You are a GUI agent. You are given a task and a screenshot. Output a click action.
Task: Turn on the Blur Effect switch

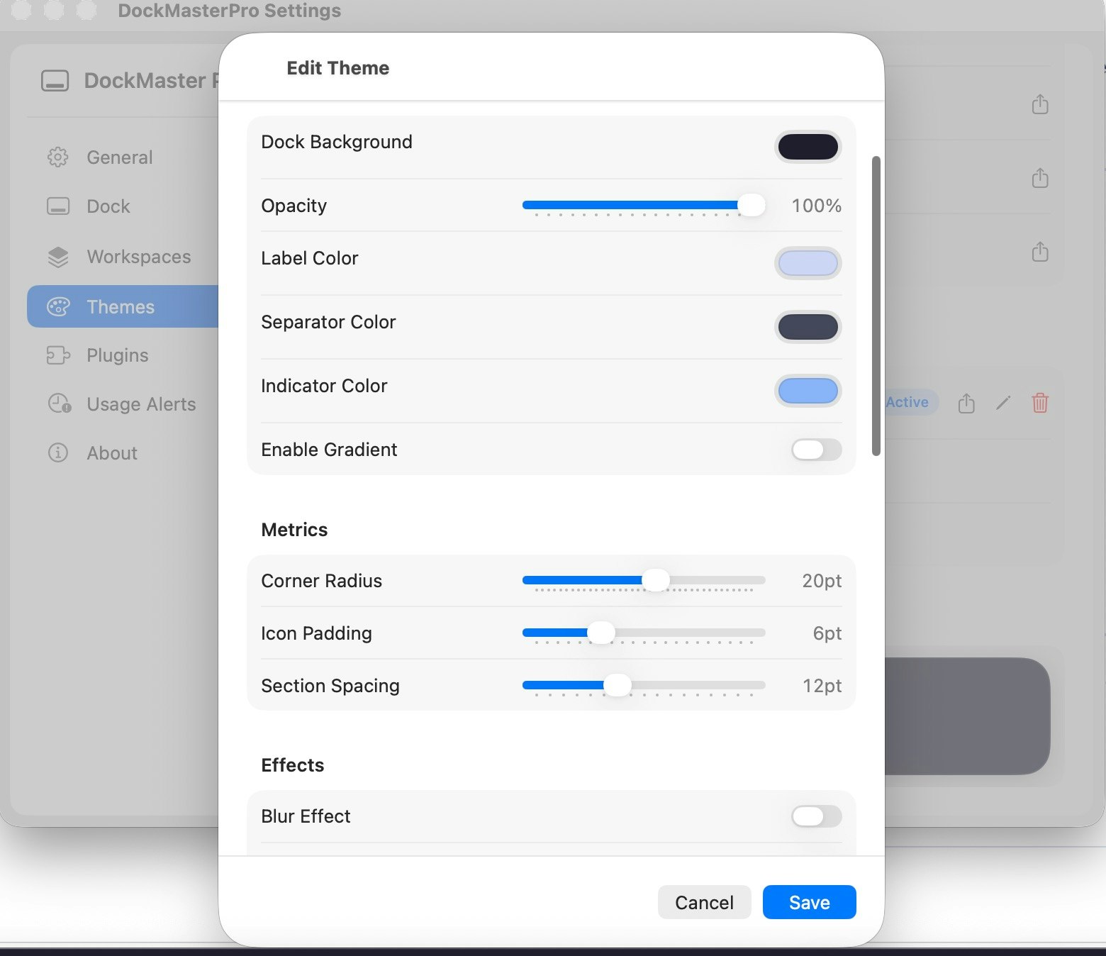point(817,816)
